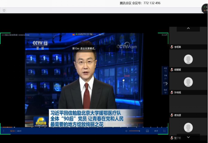Collapse the video side panel with right arrow
Screen dimensions: 208x143
point(167,83)
